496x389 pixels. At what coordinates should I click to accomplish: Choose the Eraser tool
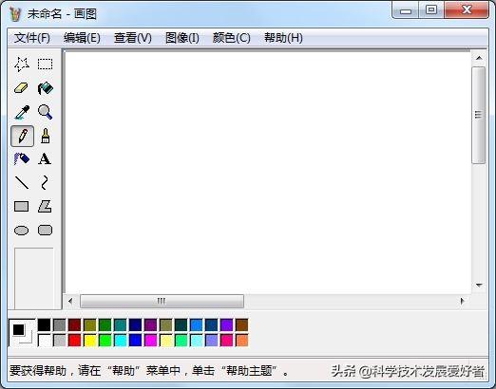(22, 88)
